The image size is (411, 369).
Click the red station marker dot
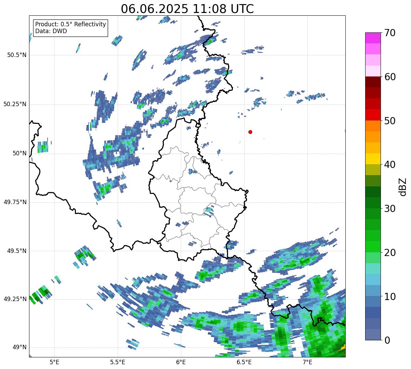pos(250,132)
